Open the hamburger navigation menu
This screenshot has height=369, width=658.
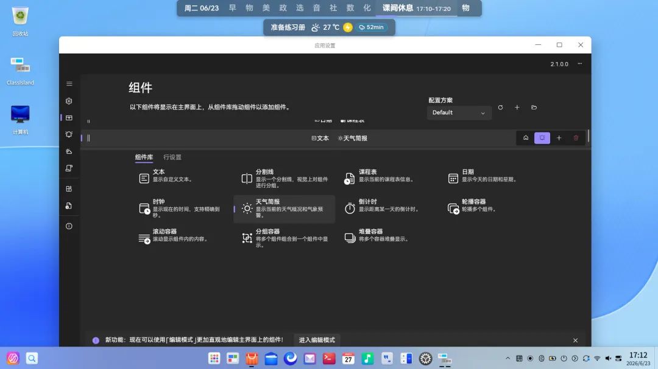[69, 84]
